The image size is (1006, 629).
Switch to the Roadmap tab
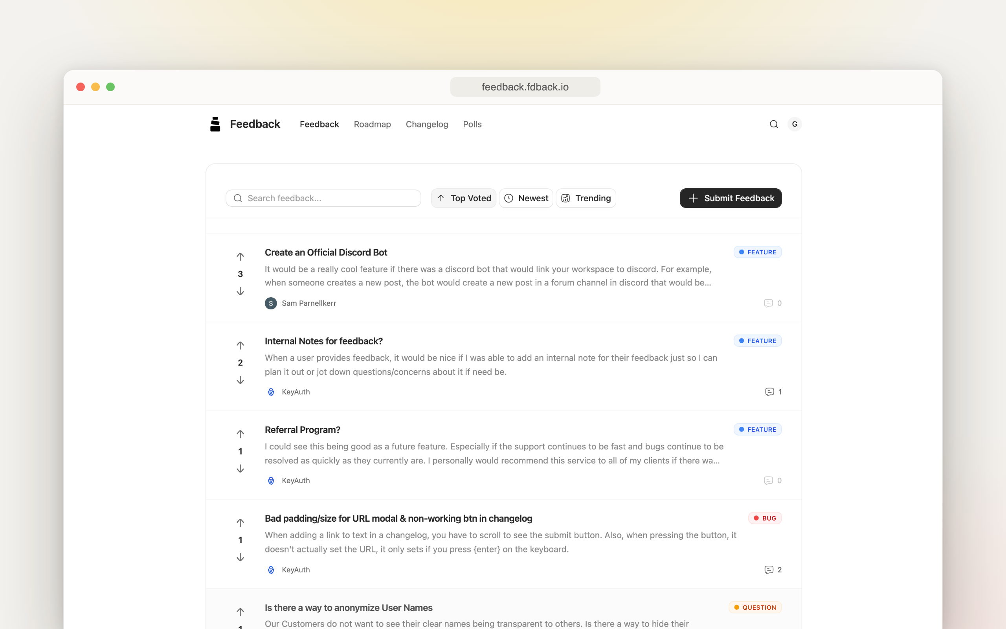pyautogui.click(x=372, y=124)
